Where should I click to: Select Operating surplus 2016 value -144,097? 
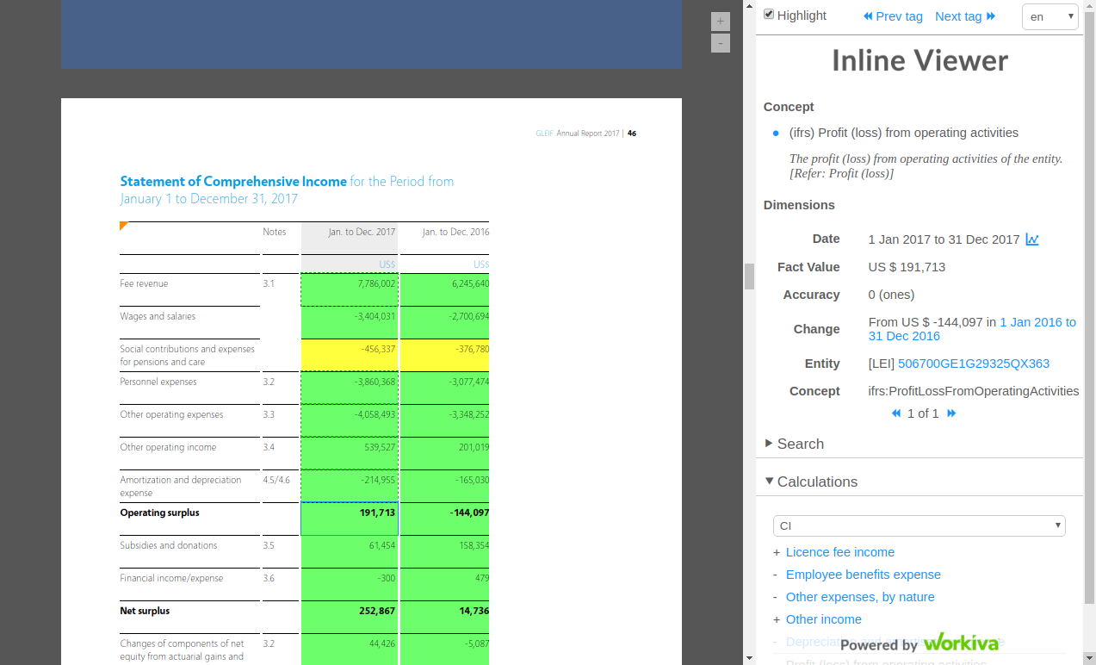pos(445,519)
